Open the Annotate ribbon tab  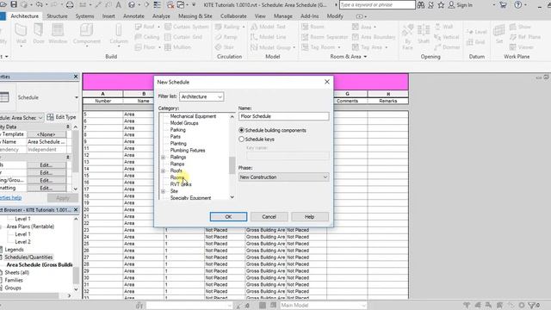pyautogui.click(x=133, y=16)
